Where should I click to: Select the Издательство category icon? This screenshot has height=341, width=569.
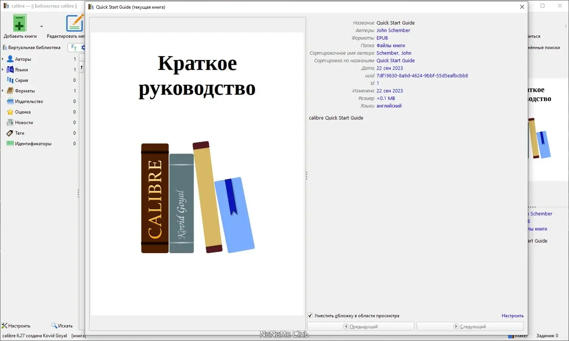point(10,101)
